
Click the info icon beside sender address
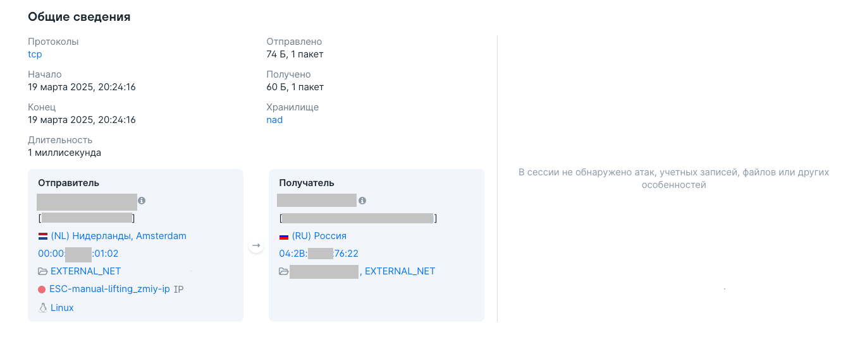(x=142, y=201)
